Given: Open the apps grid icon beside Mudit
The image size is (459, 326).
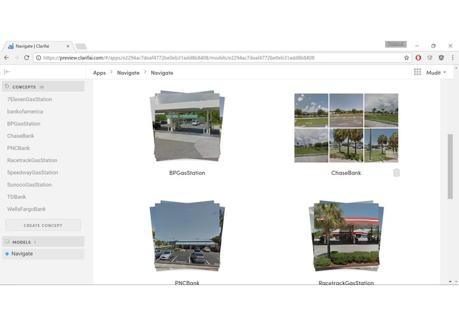Looking at the screenshot, I should (417, 72).
